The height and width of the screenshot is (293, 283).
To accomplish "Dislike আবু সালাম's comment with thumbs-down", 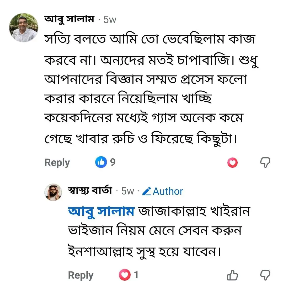I will pyautogui.click(x=265, y=163).
